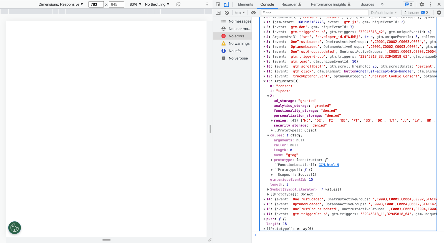The height and width of the screenshot is (243, 444).
Task: Click the inspect element picker icon
Action: 218,4
